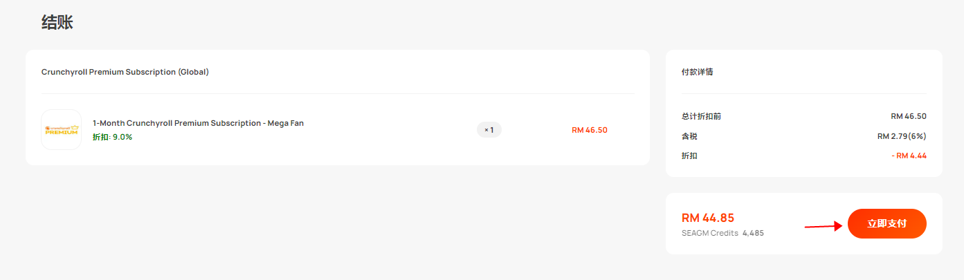
Task: Click the RM 44.85 total price
Action: (x=708, y=218)
